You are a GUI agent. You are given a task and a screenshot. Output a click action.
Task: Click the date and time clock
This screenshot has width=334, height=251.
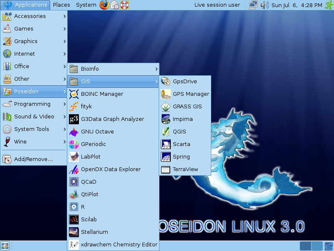click(x=297, y=5)
